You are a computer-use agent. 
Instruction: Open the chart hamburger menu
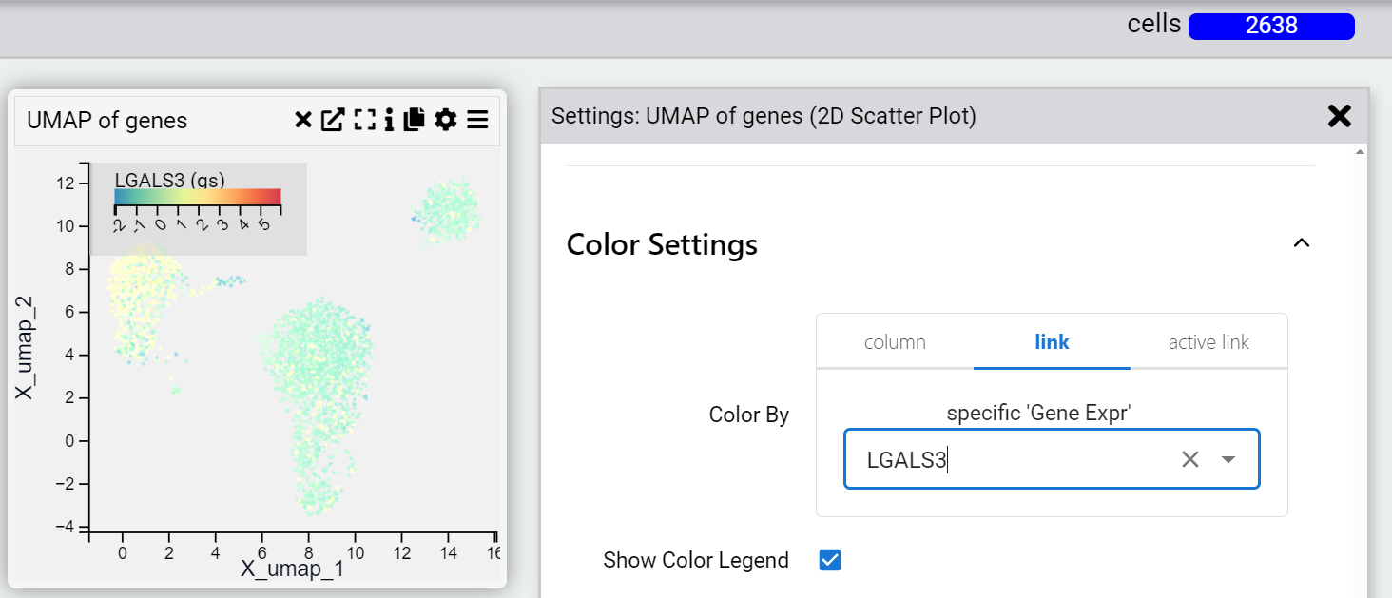(x=477, y=120)
